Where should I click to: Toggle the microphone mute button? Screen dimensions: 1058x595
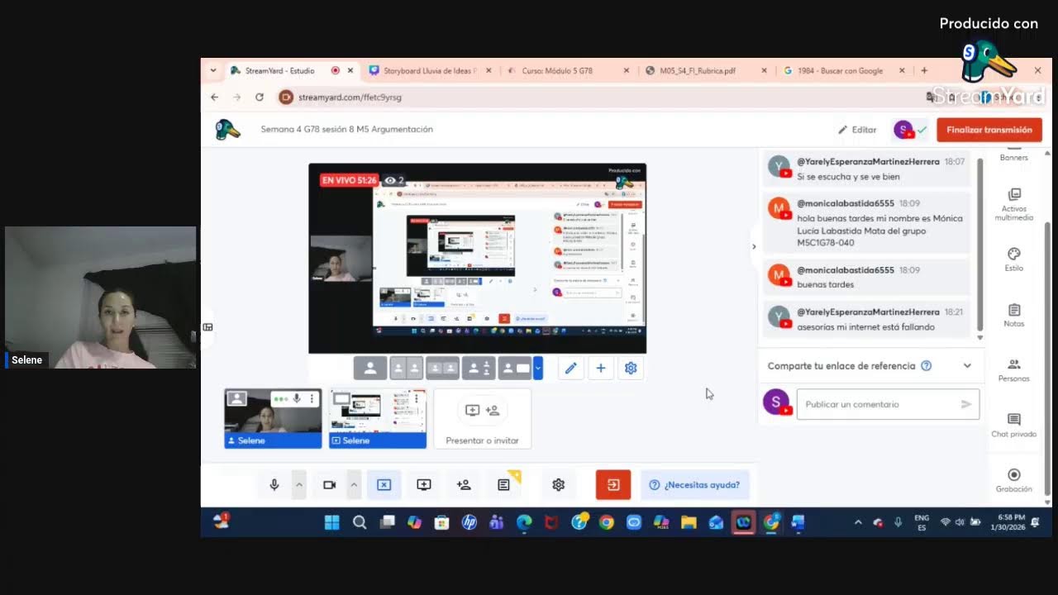274,485
